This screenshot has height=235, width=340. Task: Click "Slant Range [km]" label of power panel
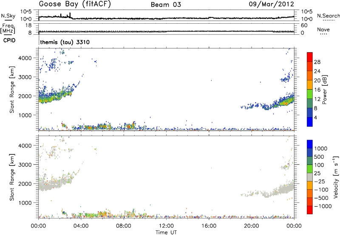[x=12, y=90]
